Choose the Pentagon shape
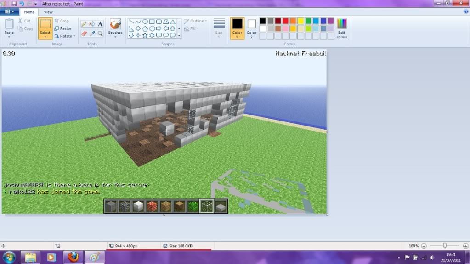 pos(145,28)
